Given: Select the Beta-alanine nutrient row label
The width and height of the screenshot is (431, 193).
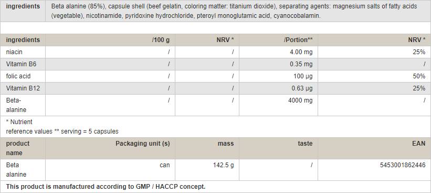Looking at the screenshot, I should click(x=16, y=105).
